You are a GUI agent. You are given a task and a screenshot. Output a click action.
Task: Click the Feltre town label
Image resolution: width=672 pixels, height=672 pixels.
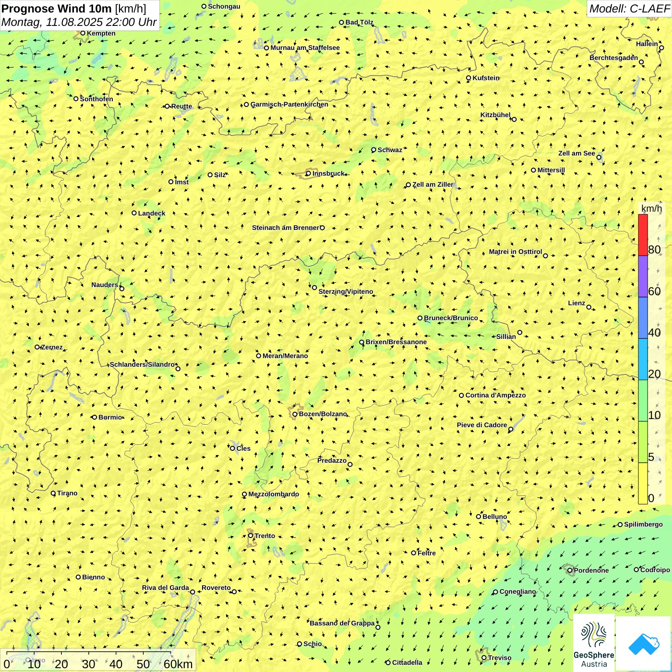(x=427, y=553)
